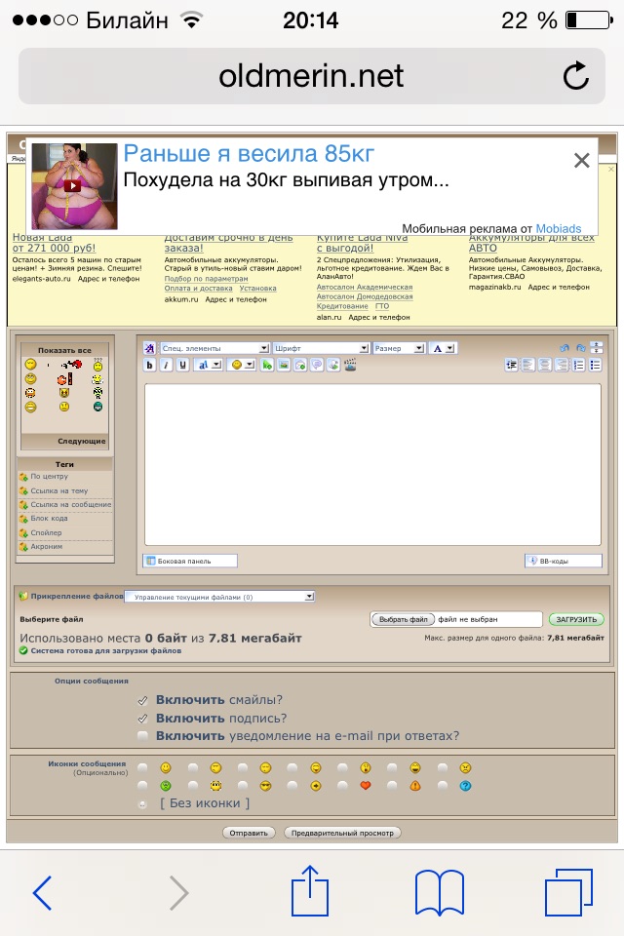Click the Боковая панель button
624x936 pixels.
click(x=190, y=562)
